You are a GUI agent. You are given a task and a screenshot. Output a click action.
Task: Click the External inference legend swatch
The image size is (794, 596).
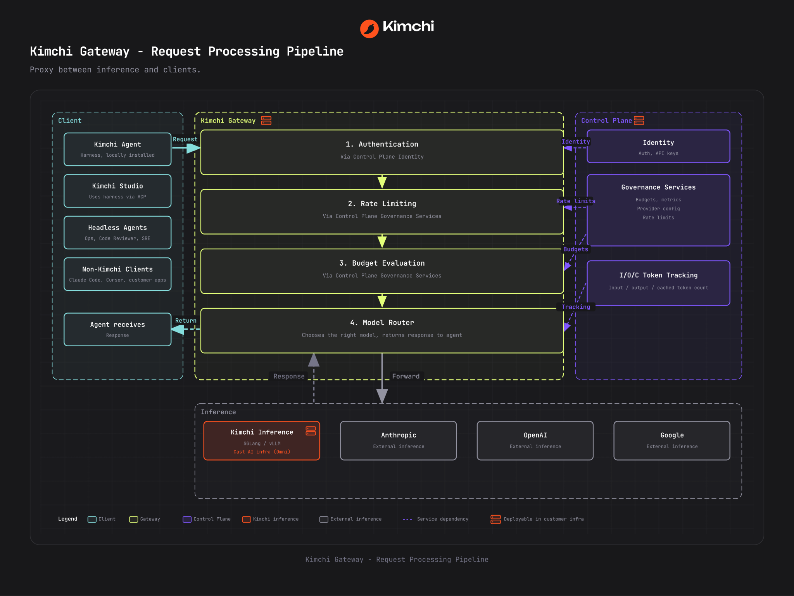pos(324,519)
